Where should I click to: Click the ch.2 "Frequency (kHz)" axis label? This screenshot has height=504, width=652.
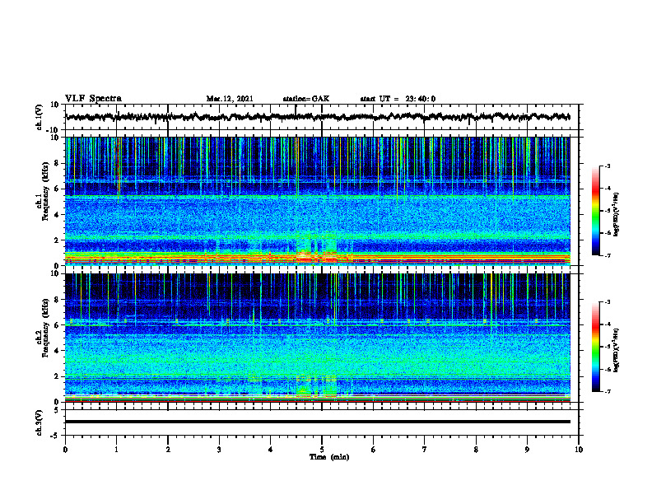[x=45, y=328]
